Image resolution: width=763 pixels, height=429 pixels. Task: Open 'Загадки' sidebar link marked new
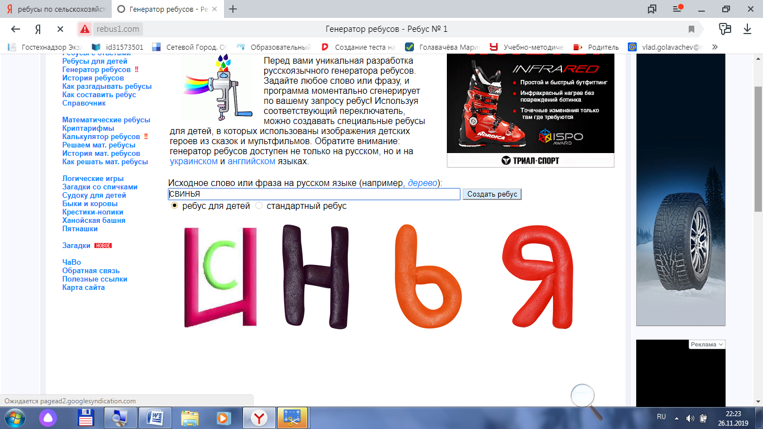[x=77, y=245]
